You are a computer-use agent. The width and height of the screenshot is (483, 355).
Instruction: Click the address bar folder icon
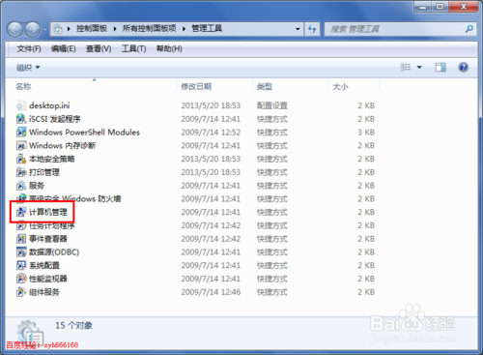coord(58,29)
